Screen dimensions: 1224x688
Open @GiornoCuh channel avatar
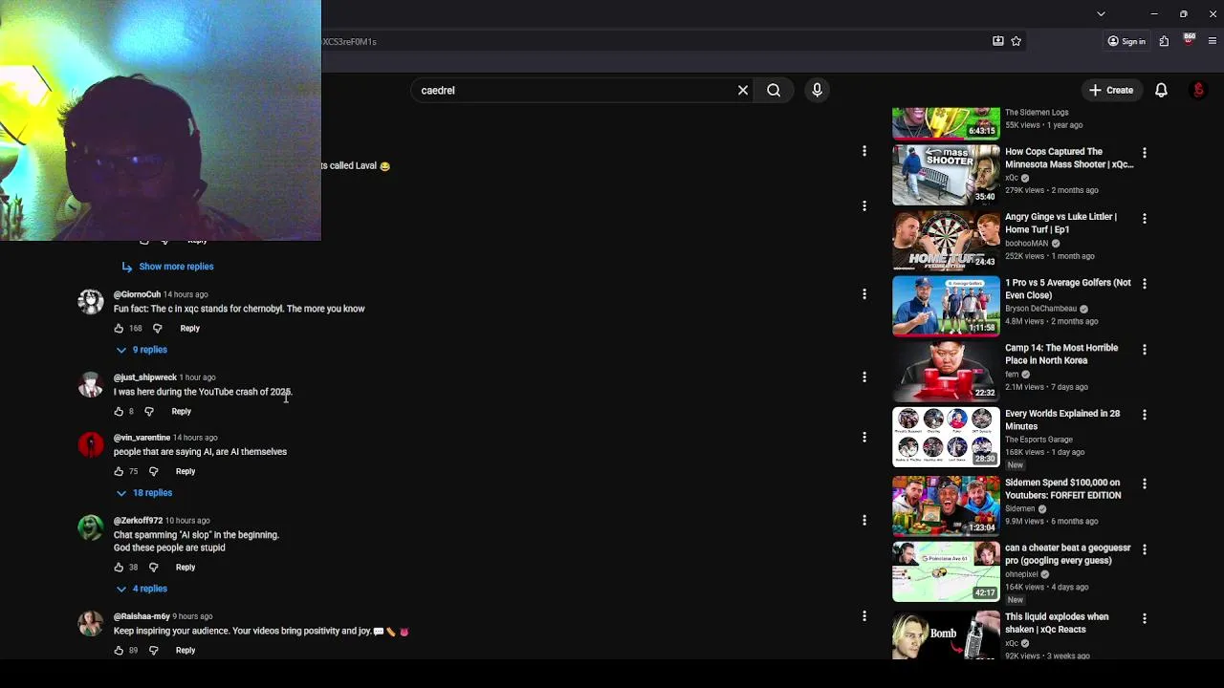91,302
